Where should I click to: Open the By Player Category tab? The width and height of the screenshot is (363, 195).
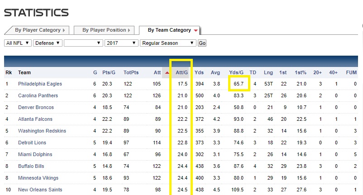(37, 30)
